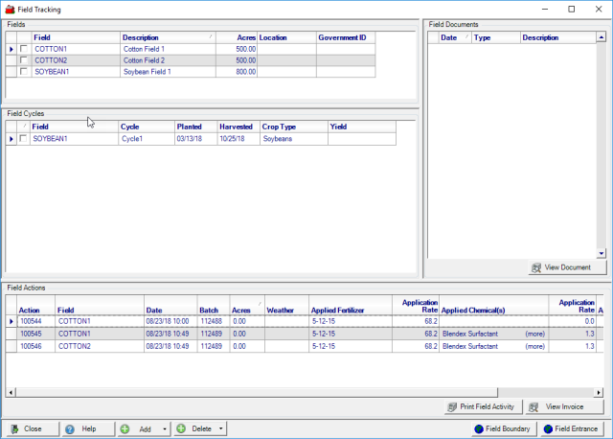
Task: Expand the Add button dropdown arrow
Action: pyautogui.click(x=165, y=429)
